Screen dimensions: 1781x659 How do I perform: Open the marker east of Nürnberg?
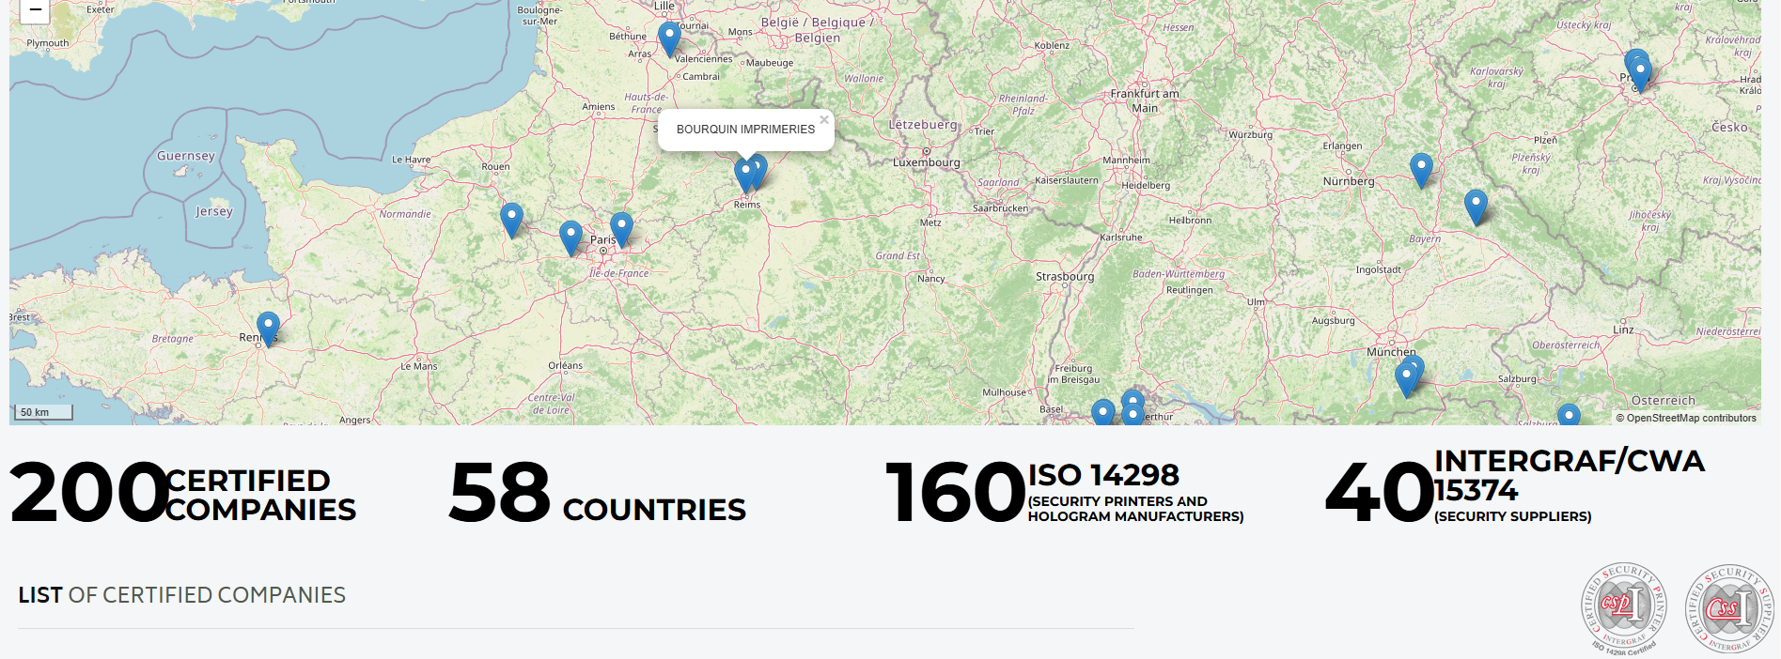coord(1421,171)
